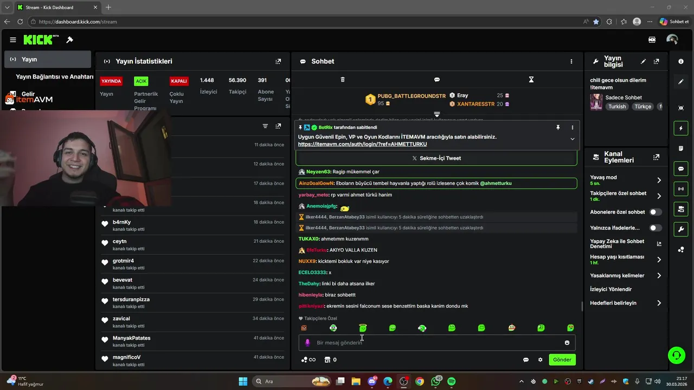Open Yayın Bağlantısı ve Anahtarı menu item
This screenshot has height=390, width=694.
coord(54,77)
